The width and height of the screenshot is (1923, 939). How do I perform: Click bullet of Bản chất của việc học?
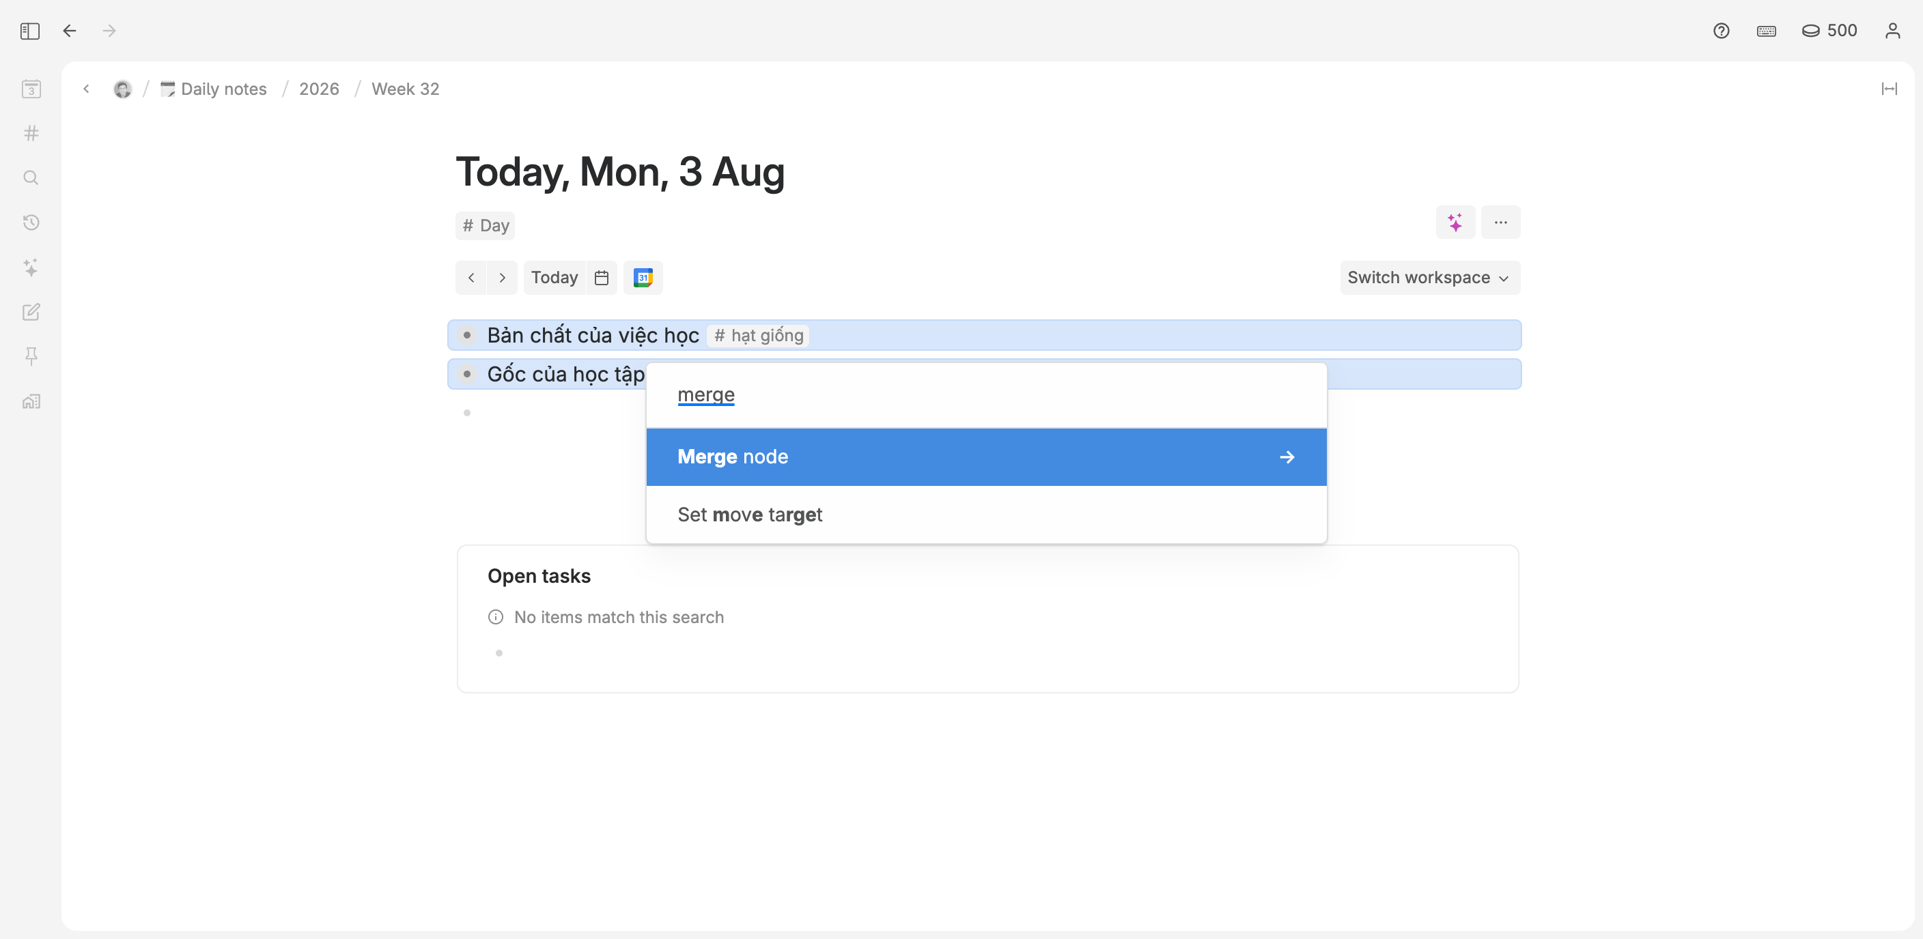(467, 335)
